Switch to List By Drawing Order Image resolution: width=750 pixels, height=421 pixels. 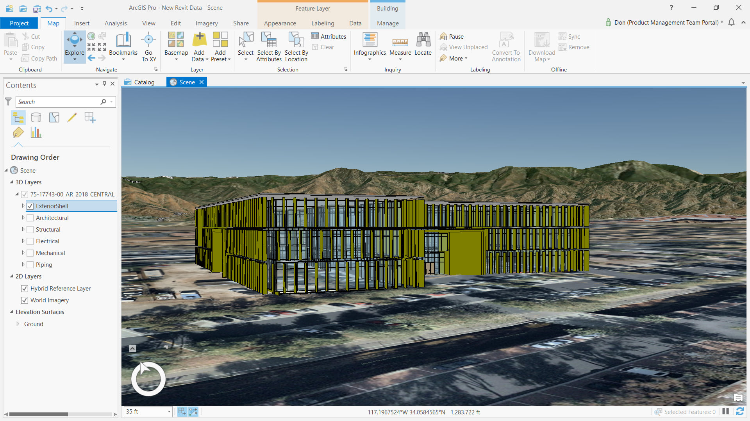(18, 117)
